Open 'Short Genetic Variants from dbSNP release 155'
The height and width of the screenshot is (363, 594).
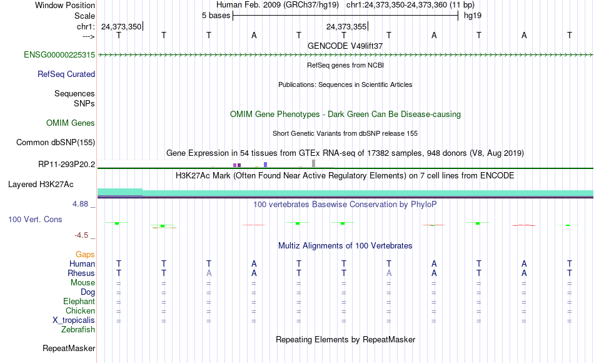click(345, 133)
